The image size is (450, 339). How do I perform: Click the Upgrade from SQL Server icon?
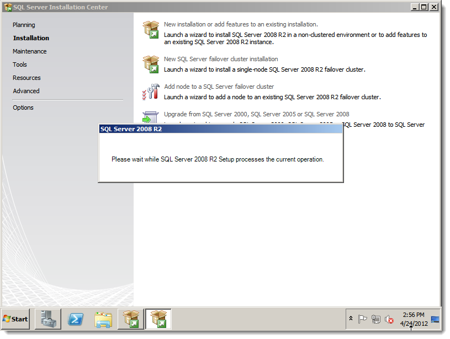coord(150,117)
